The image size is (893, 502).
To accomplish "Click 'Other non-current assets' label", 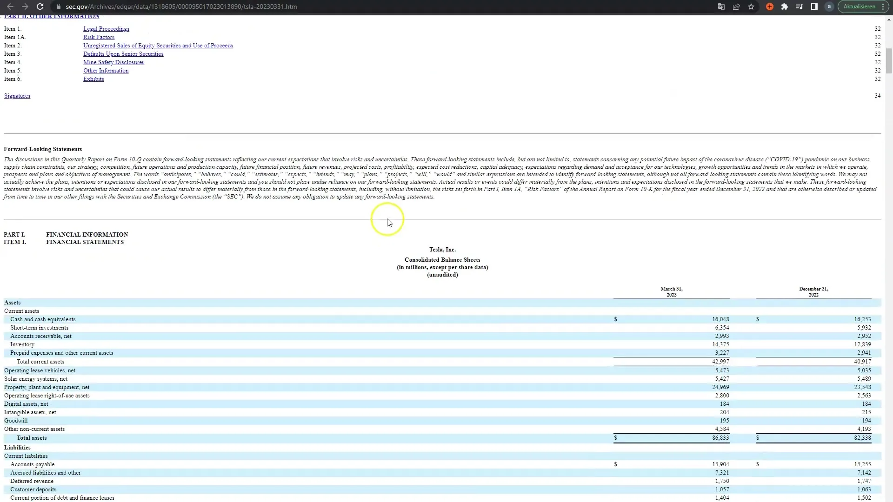I will (34, 429).
